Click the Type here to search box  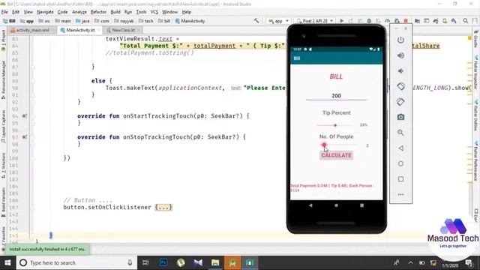point(76,262)
